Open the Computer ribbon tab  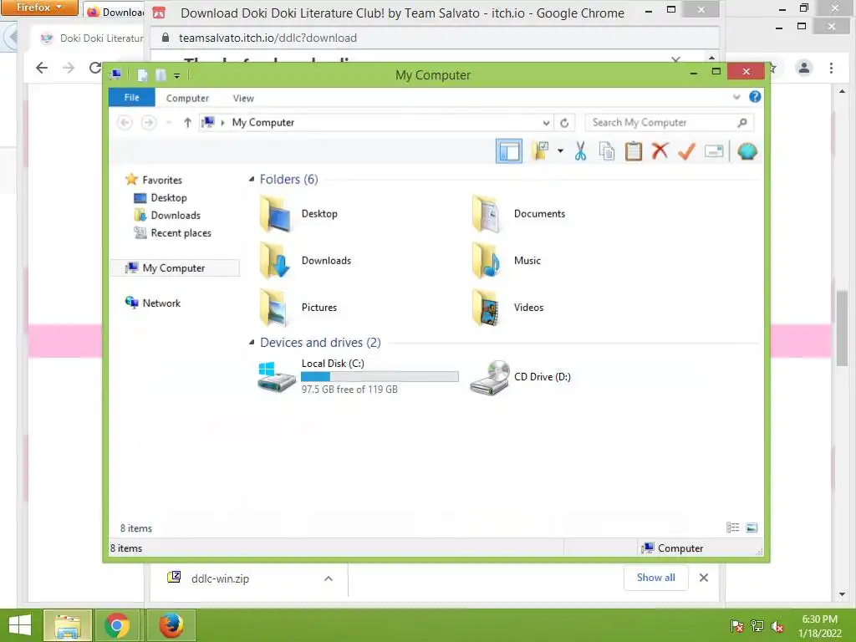point(187,99)
